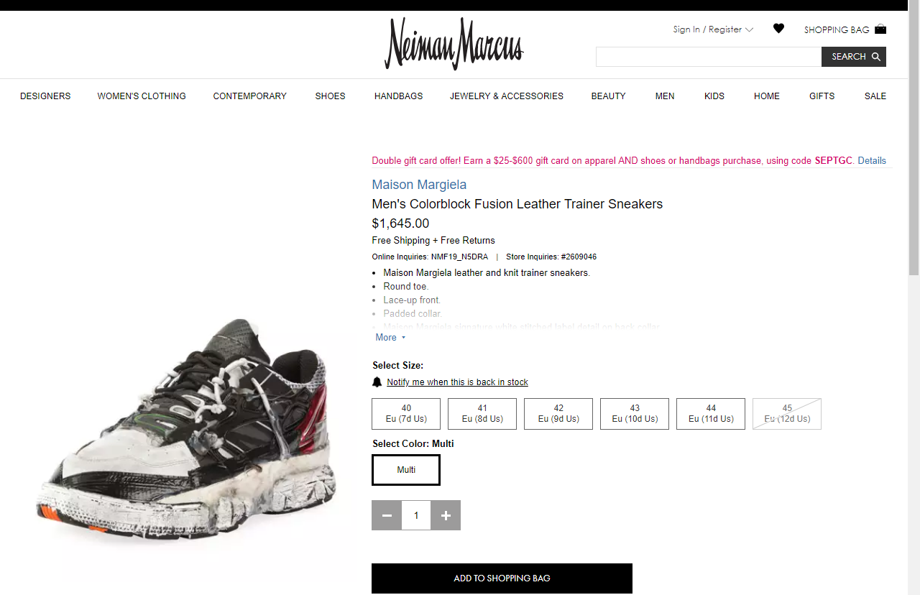Click the Neiman Marcus logo

point(454,44)
